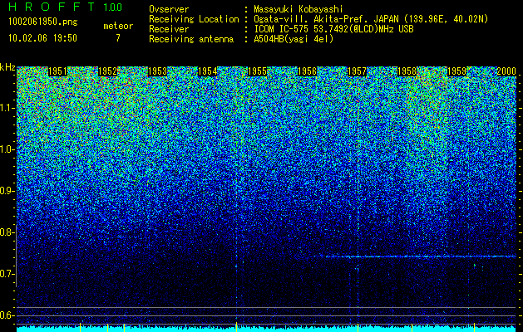Viewport: 523px width, 332px height.
Task: Click the version number 1.0.0
Action: tap(113, 7)
